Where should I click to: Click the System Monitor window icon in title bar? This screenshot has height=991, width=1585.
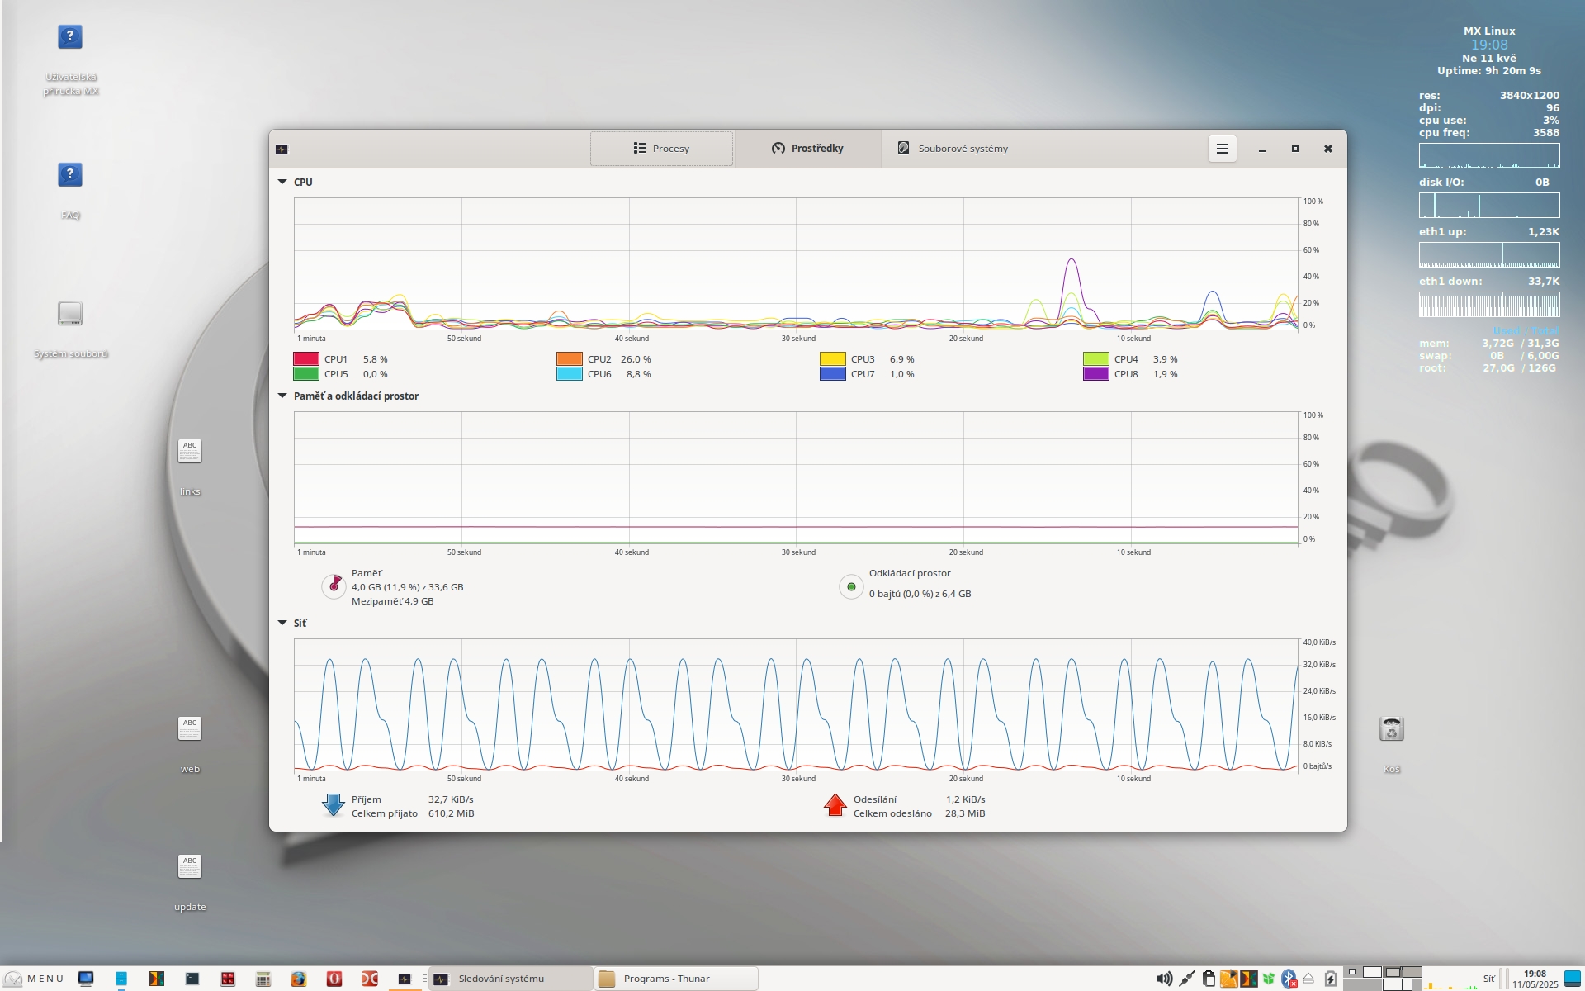pyautogui.click(x=282, y=149)
